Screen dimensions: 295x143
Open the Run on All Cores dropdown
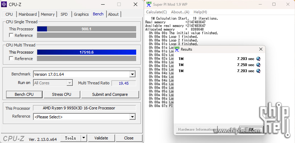pos(70,83)
